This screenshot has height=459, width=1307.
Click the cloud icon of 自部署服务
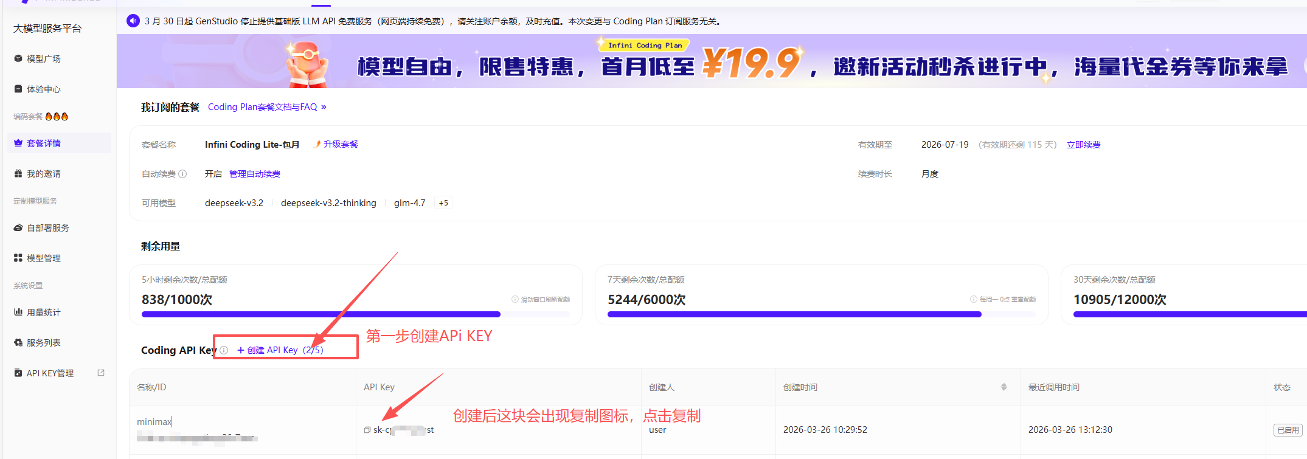pos(18,228)
